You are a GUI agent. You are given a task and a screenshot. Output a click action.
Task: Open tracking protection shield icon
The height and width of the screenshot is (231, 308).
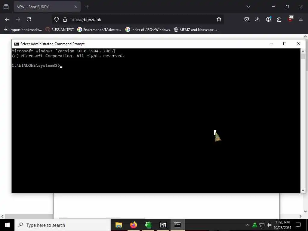pyautogui.click(x=57, y=20)
